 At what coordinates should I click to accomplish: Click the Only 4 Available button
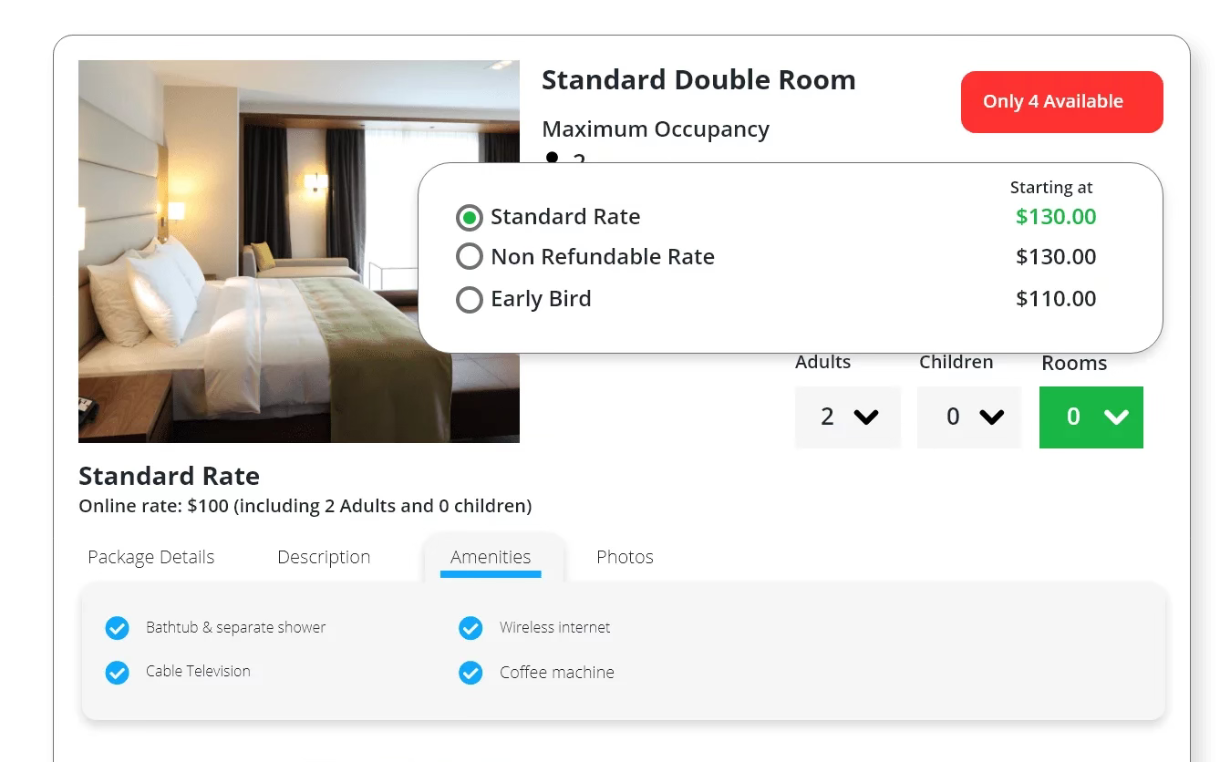tap(1061, 102)
